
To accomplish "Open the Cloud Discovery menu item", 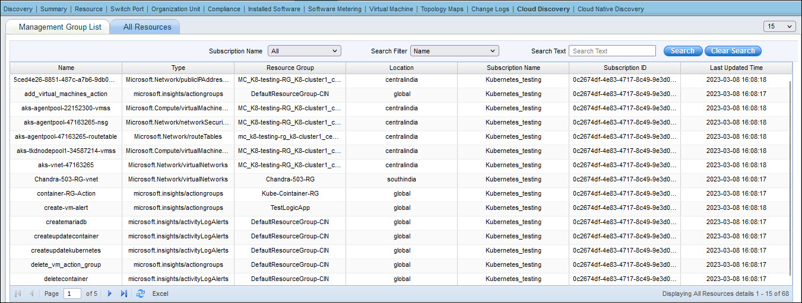I will click(543, 9).
